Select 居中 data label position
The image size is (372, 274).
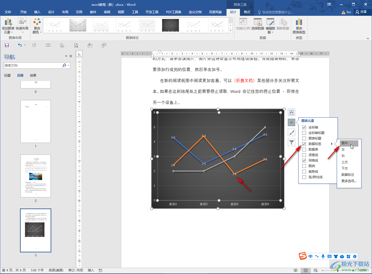[349, 143]
